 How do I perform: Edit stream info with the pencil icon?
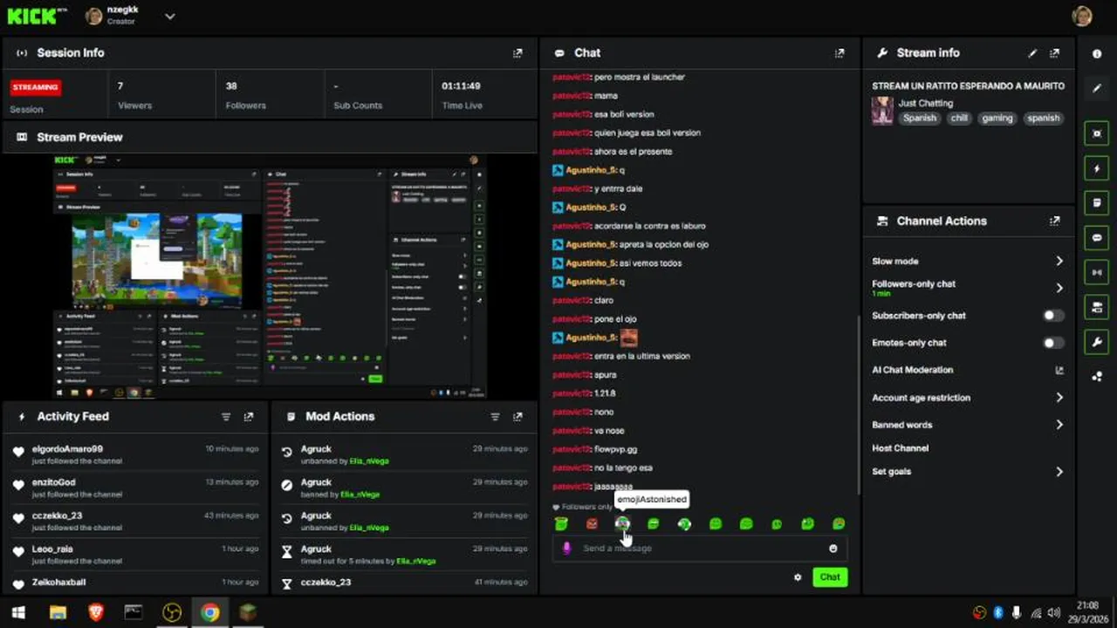(x=1032, y=53)
